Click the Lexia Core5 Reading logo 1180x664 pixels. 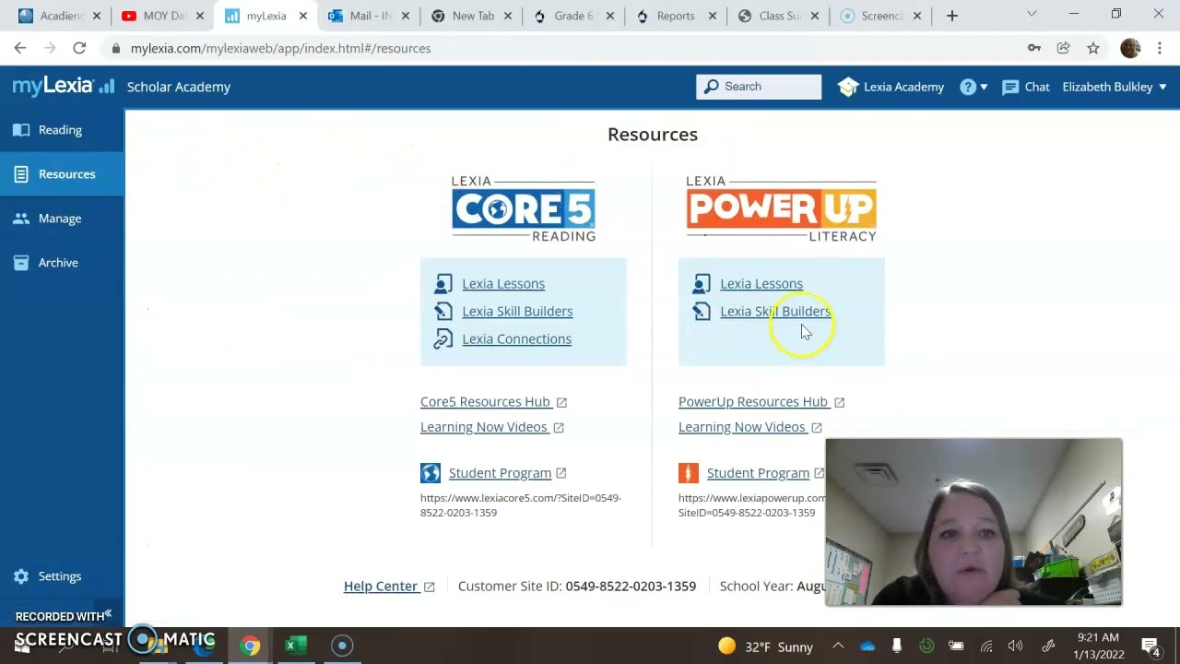click(x=524, y=208)
